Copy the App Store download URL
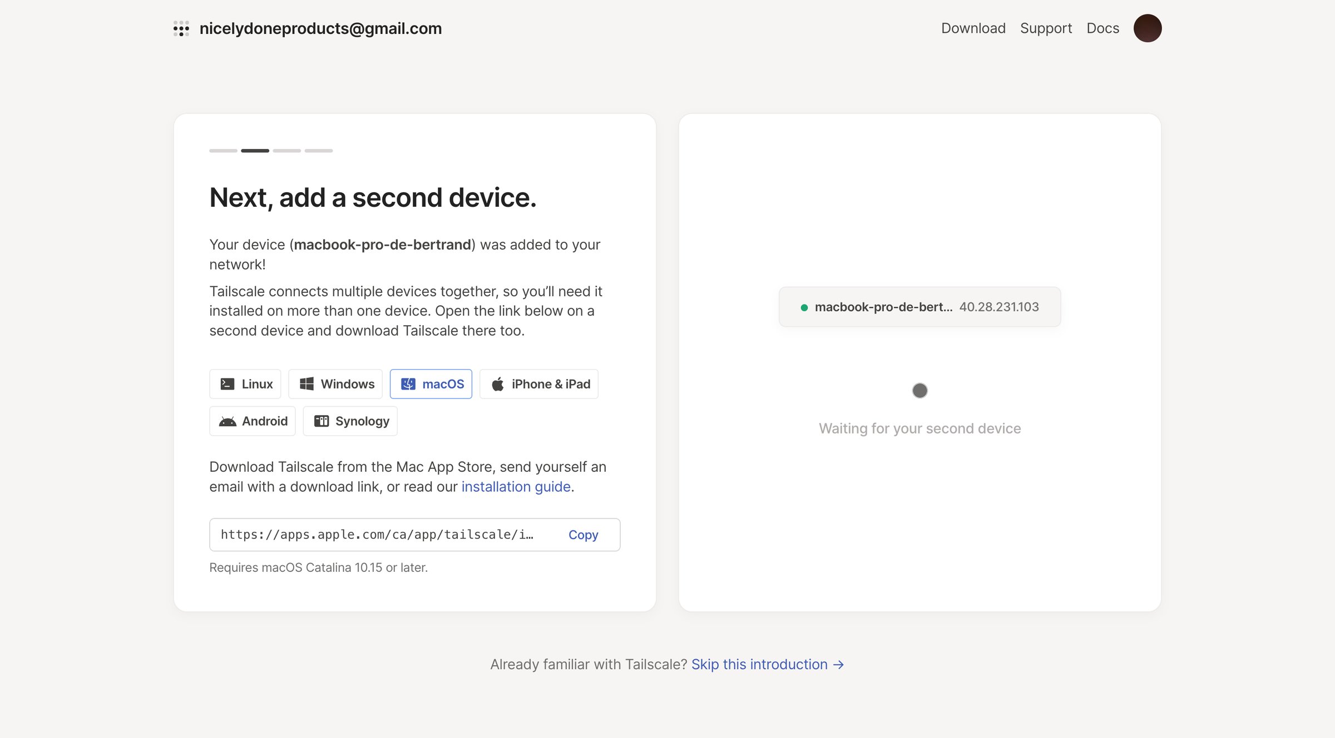Viewport: 1335px width, 738px height. (583, 535)
